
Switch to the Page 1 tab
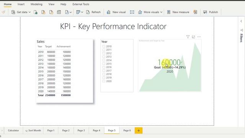(x=51, y=130)
